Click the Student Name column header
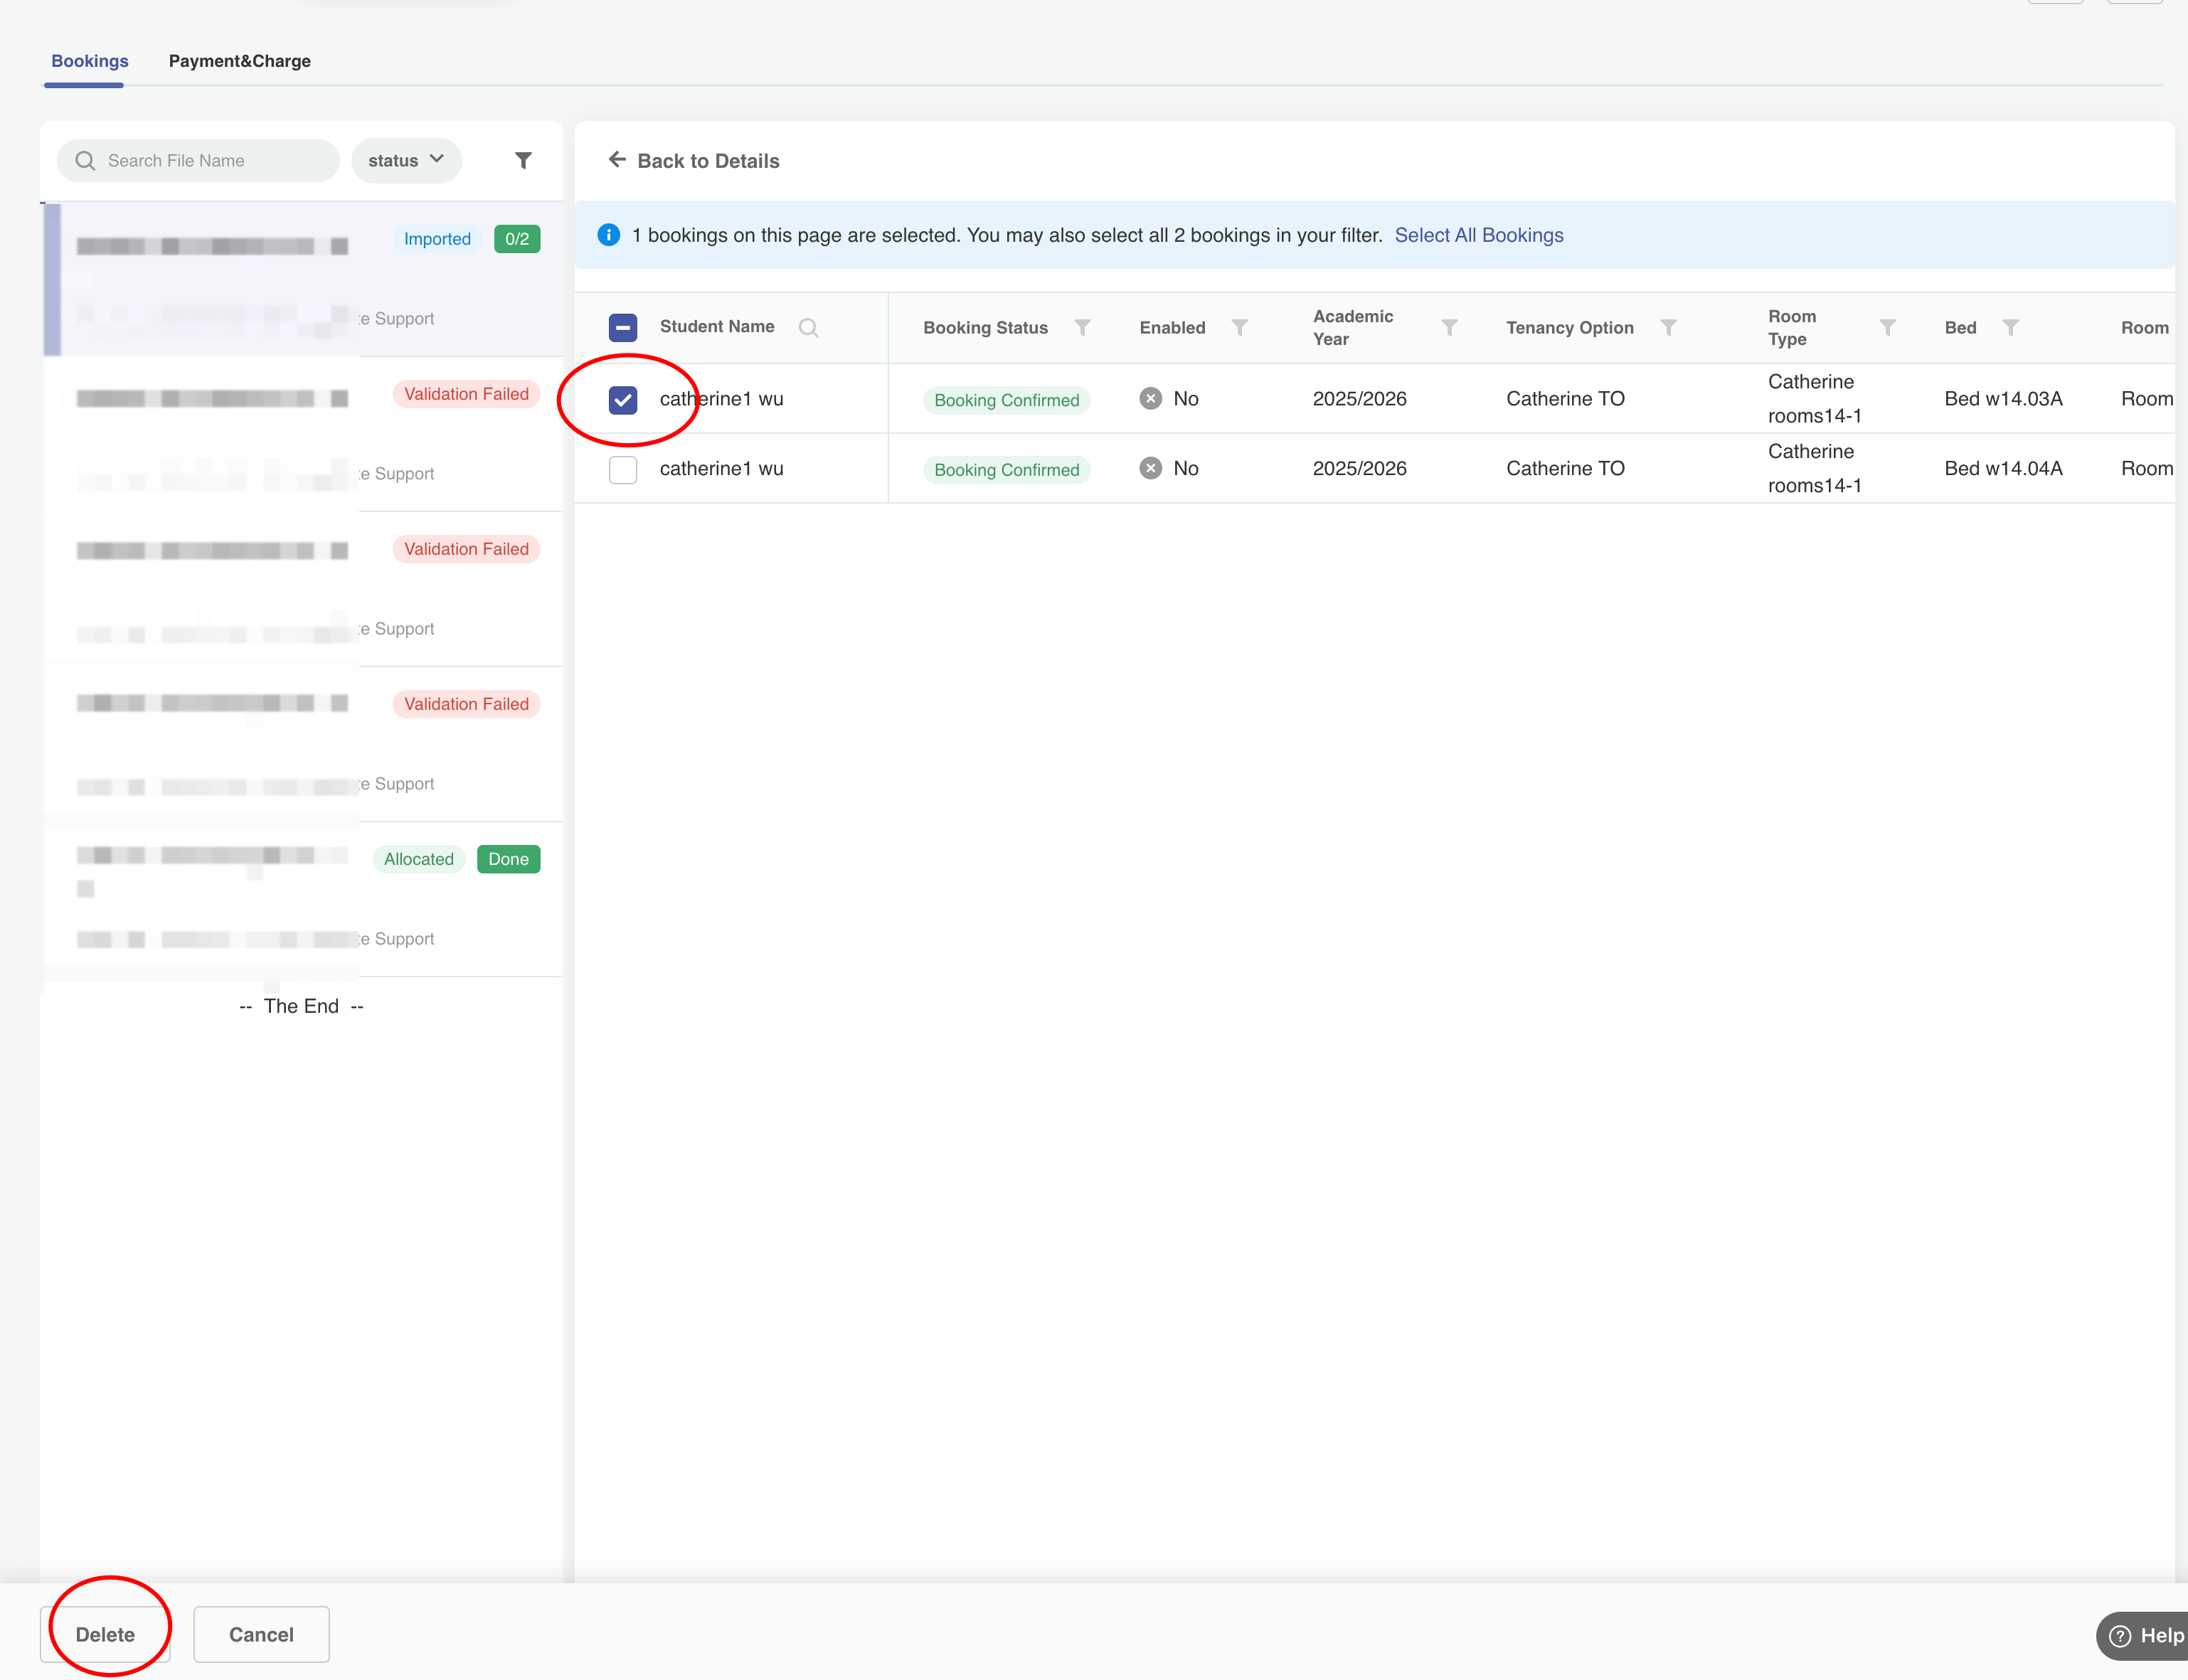The height and width of the screenshot is (1680, 2188). [717, 326]
